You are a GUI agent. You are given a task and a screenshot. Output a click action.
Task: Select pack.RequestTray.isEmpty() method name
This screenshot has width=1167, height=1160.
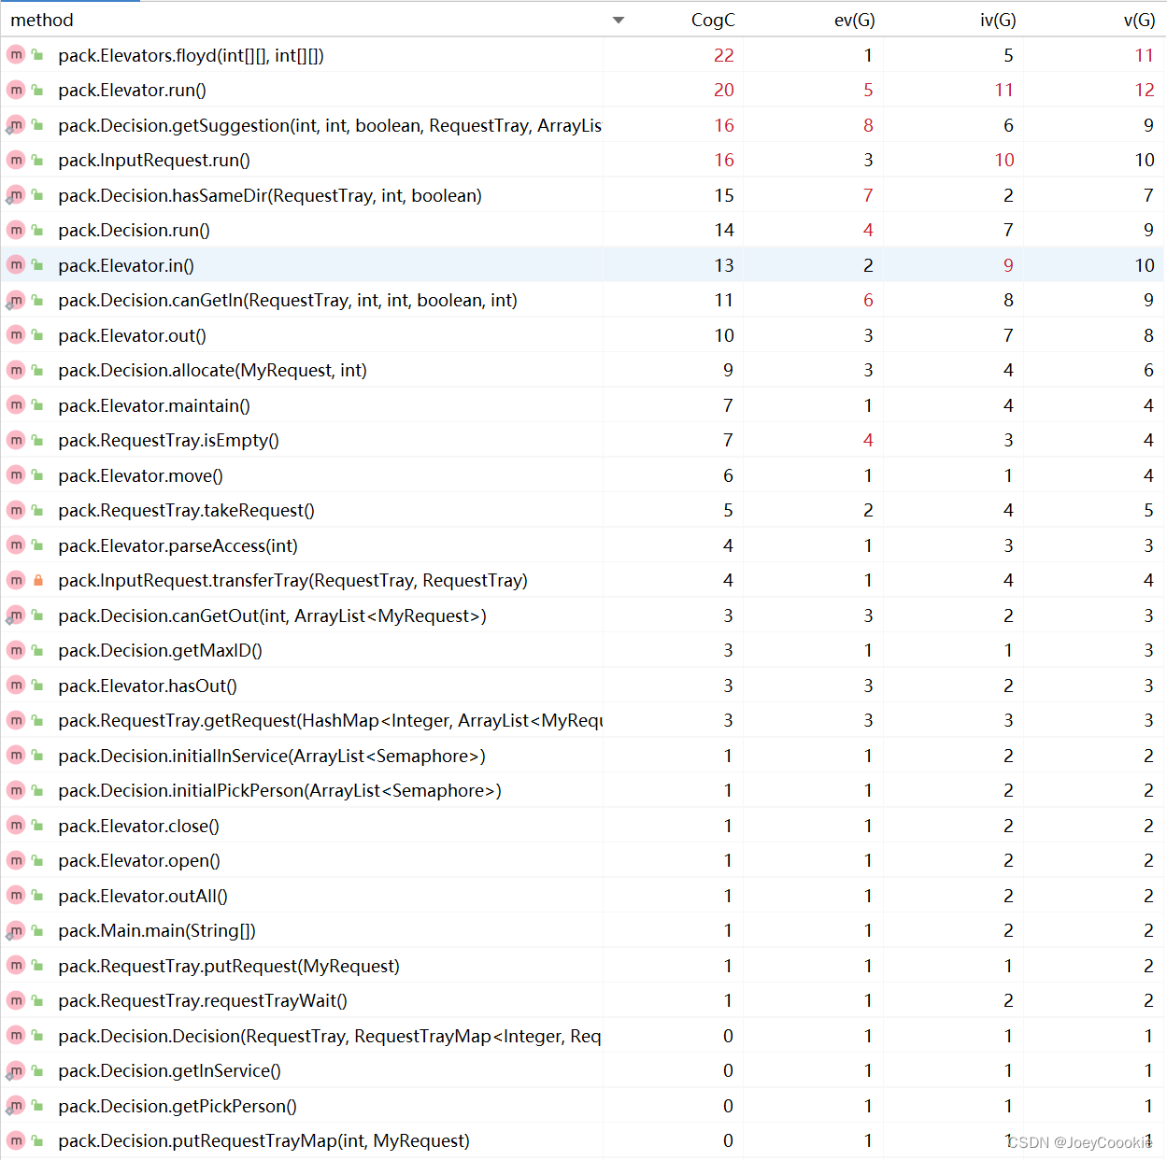(168, 440)
